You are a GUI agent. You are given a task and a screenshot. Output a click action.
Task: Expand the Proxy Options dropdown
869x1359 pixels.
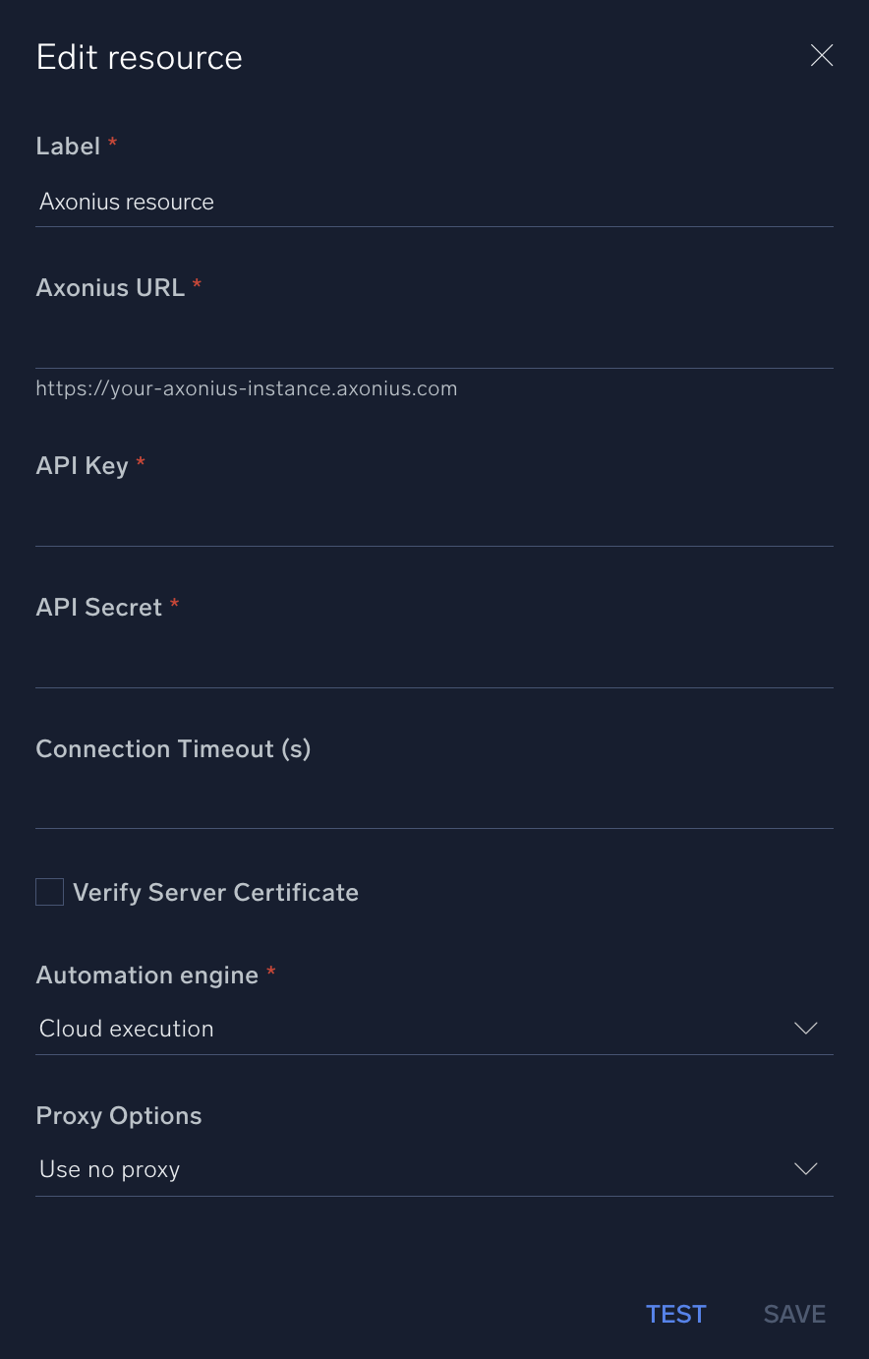pos(433,1169)
